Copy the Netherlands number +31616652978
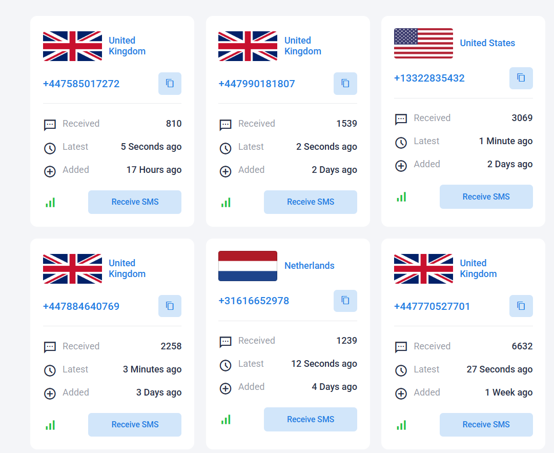 345,301
